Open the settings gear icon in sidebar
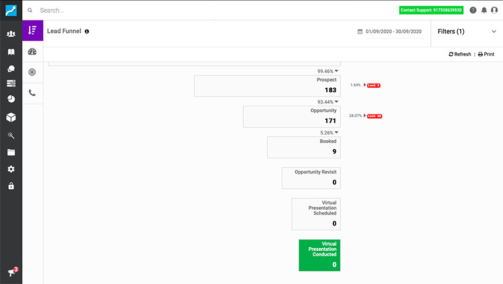Screen dimensions: 503x284 (x=11, y=169)
